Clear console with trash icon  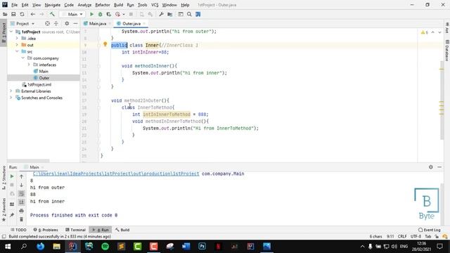point(22,220)
